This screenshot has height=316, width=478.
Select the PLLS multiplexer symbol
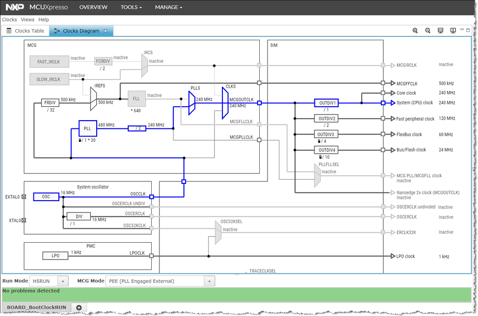[192, 103]
